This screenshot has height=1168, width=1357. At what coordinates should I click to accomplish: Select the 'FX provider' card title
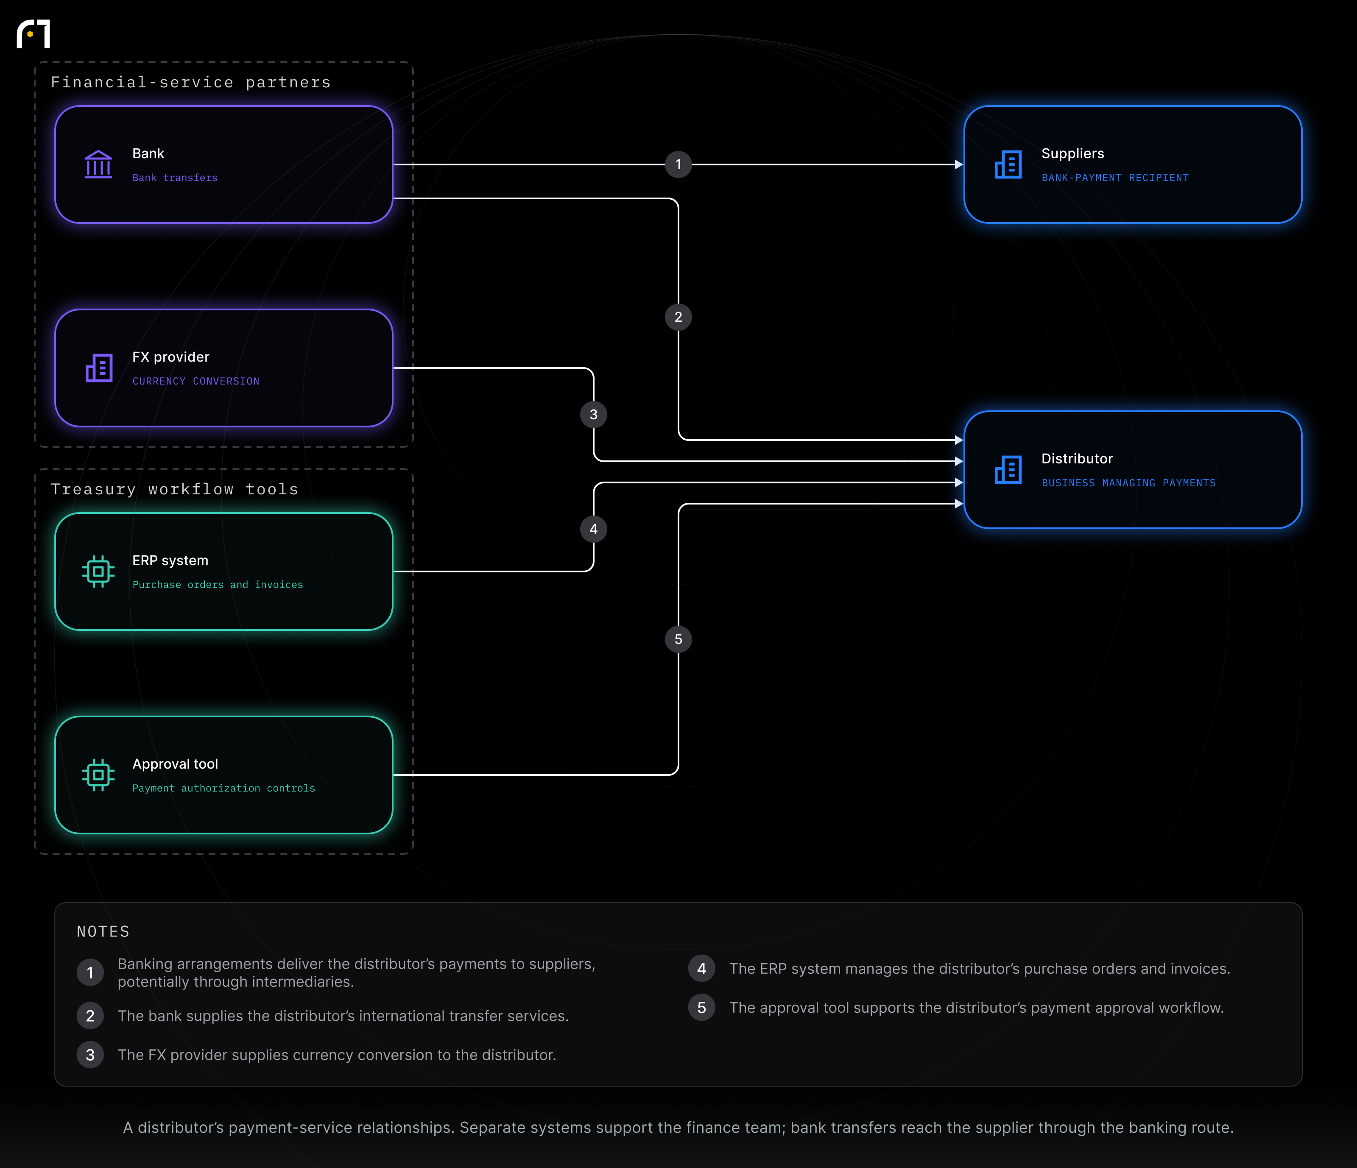click(x=171, y=357)
